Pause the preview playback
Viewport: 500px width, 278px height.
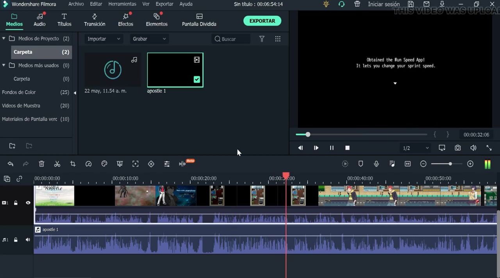tap(332, 148)
